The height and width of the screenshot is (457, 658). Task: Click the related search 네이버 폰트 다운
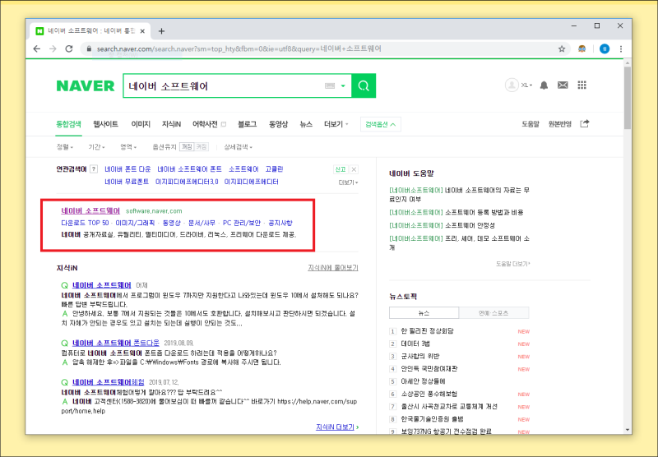click(127, 169)
